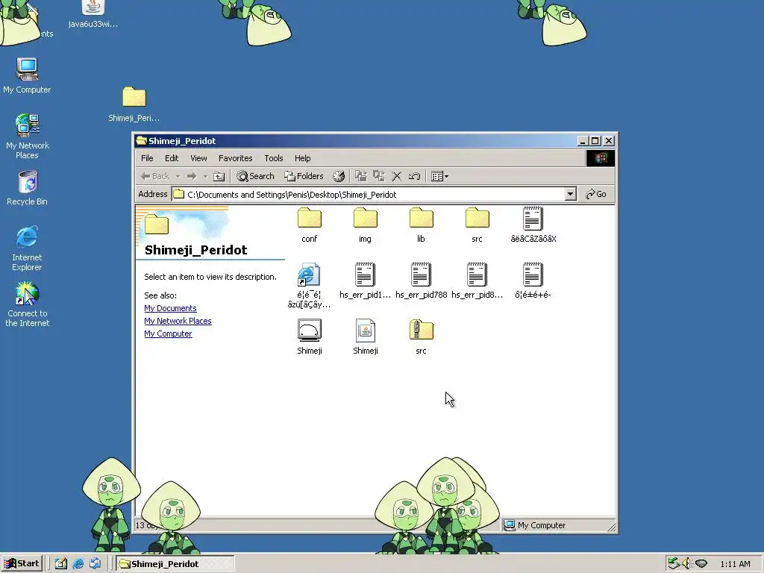
Task: Click the Go button
Action: click(596, 195)
